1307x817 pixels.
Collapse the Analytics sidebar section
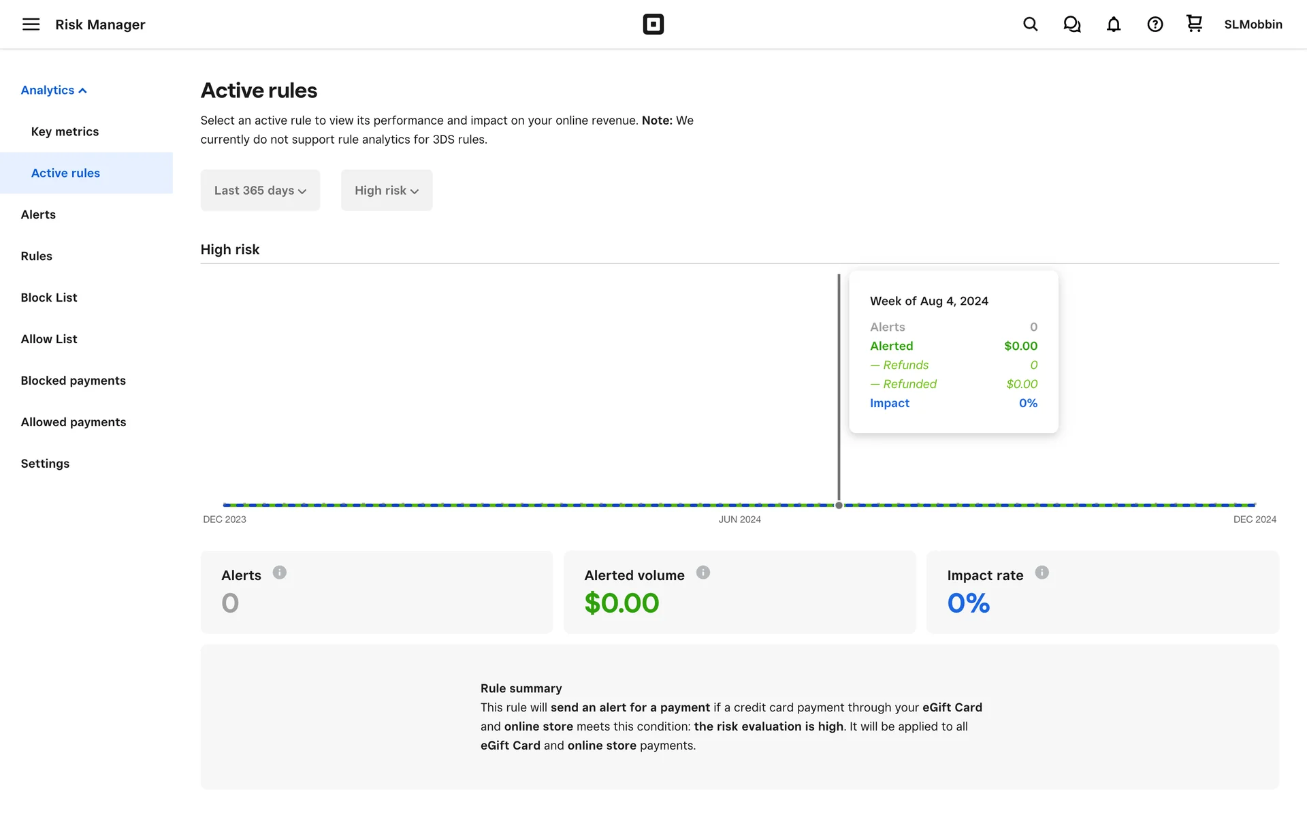54,91
